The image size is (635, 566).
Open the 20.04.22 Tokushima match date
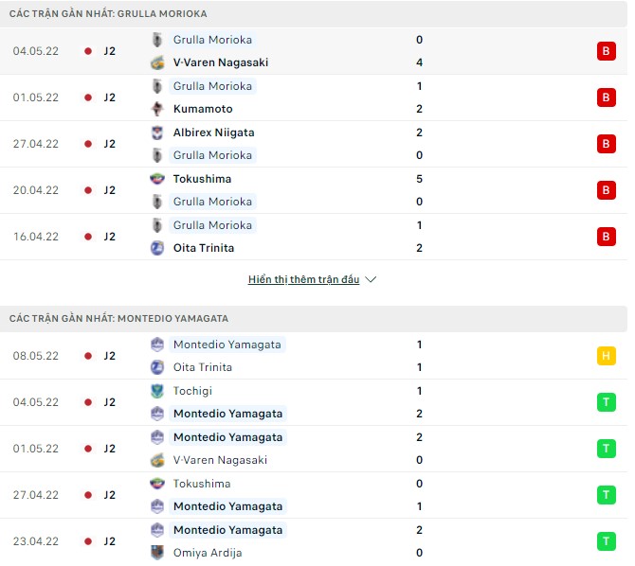click(x=36, y=190)
